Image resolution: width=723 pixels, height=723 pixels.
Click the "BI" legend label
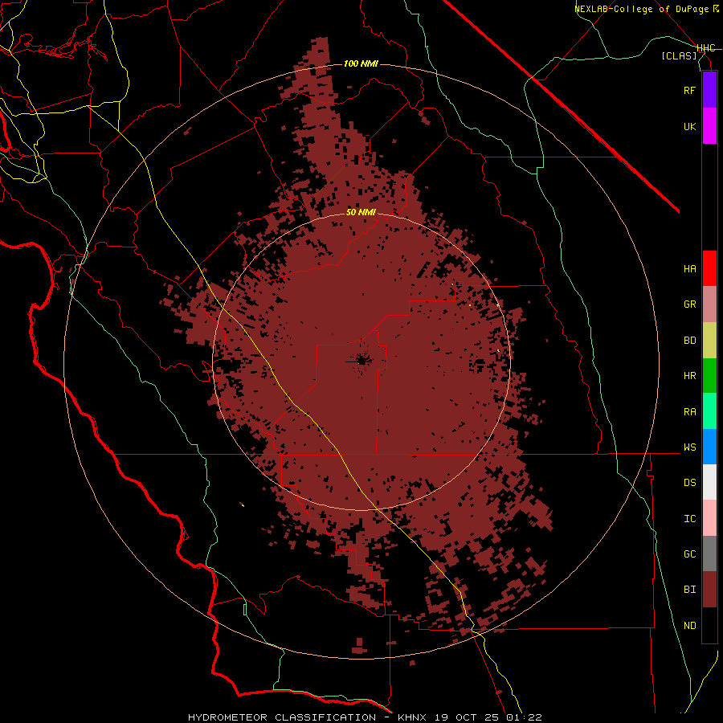[689, 590]
